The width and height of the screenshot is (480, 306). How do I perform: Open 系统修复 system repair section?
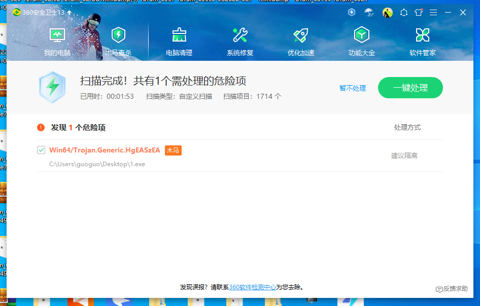[240, 42]
